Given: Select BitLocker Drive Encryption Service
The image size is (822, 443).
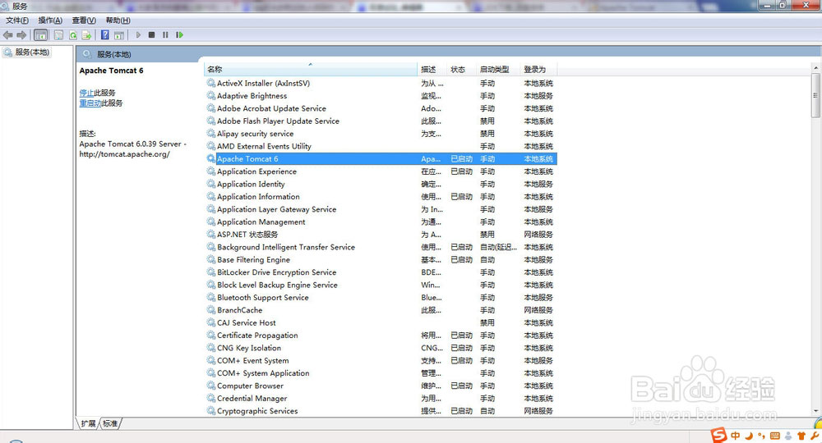Looking at the screenshot, I should pos(381,272).
